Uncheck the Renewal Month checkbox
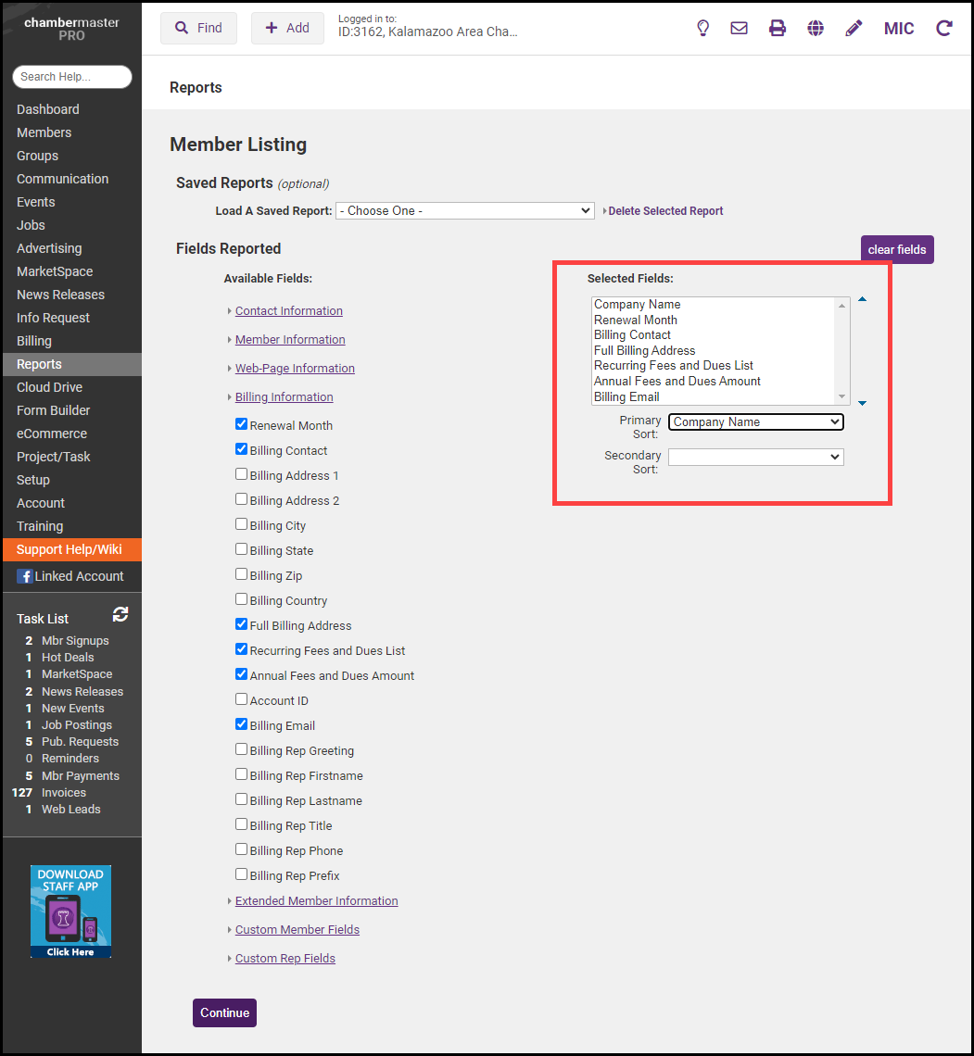Screen dimensions: 974x1056 [242, 425]
